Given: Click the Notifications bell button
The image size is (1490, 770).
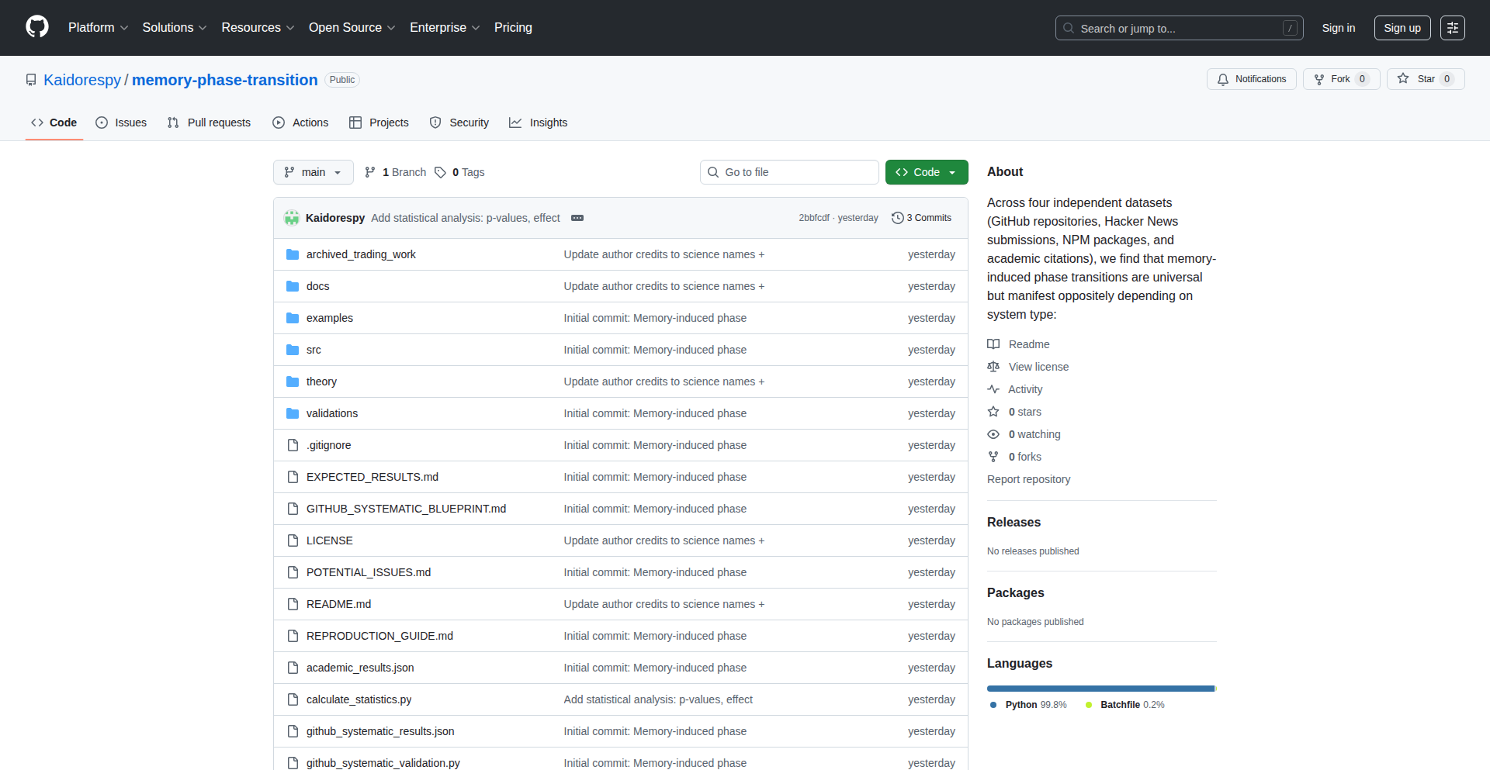Looking at the screenshot, I should coord(1251,79).
